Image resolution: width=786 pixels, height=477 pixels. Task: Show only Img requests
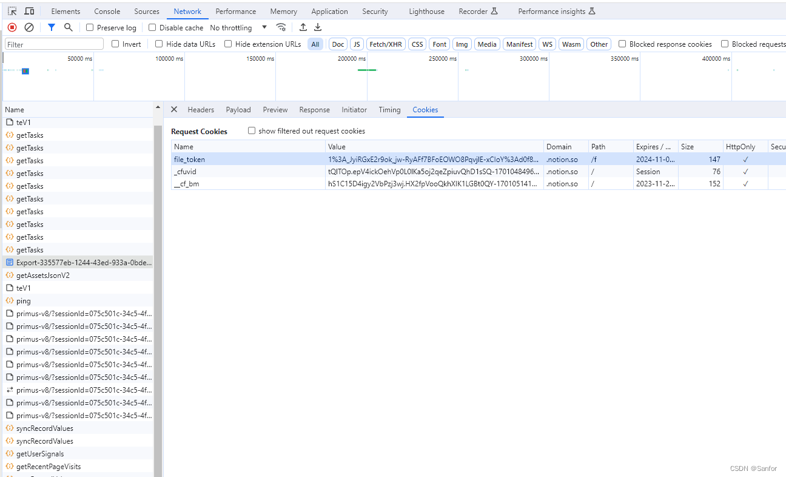[462, 43]
